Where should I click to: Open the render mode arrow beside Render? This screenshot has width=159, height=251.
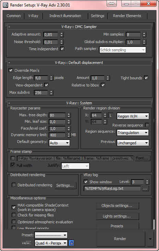[x=150, y=239]
